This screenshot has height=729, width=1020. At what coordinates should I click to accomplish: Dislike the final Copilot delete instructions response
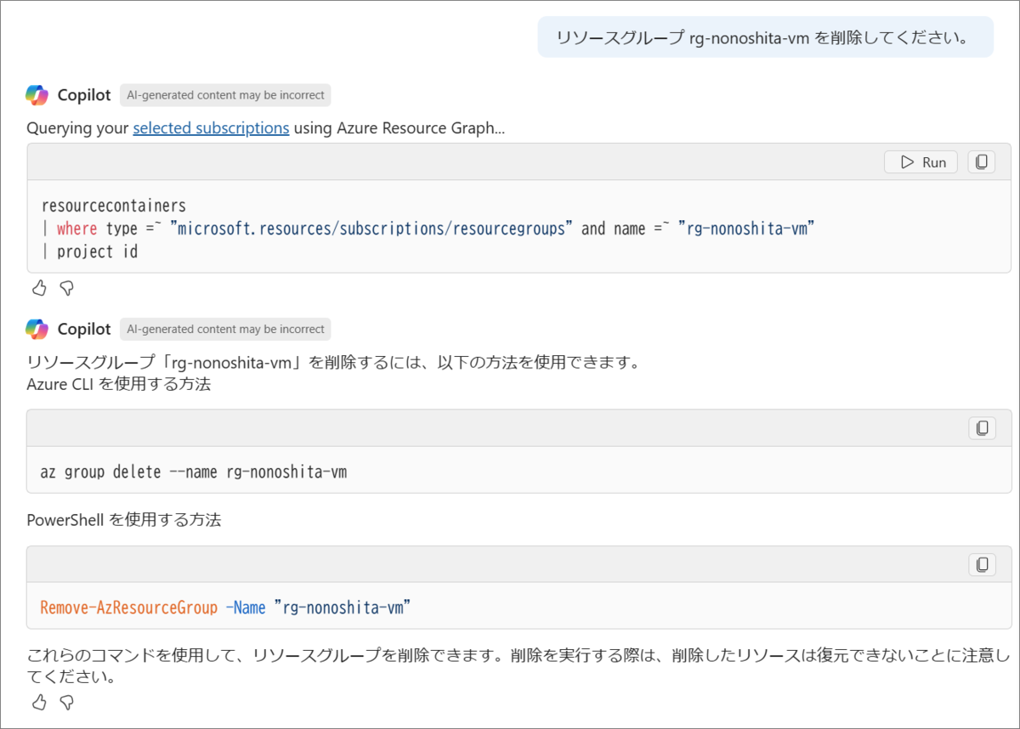click(x=67, y=702)
